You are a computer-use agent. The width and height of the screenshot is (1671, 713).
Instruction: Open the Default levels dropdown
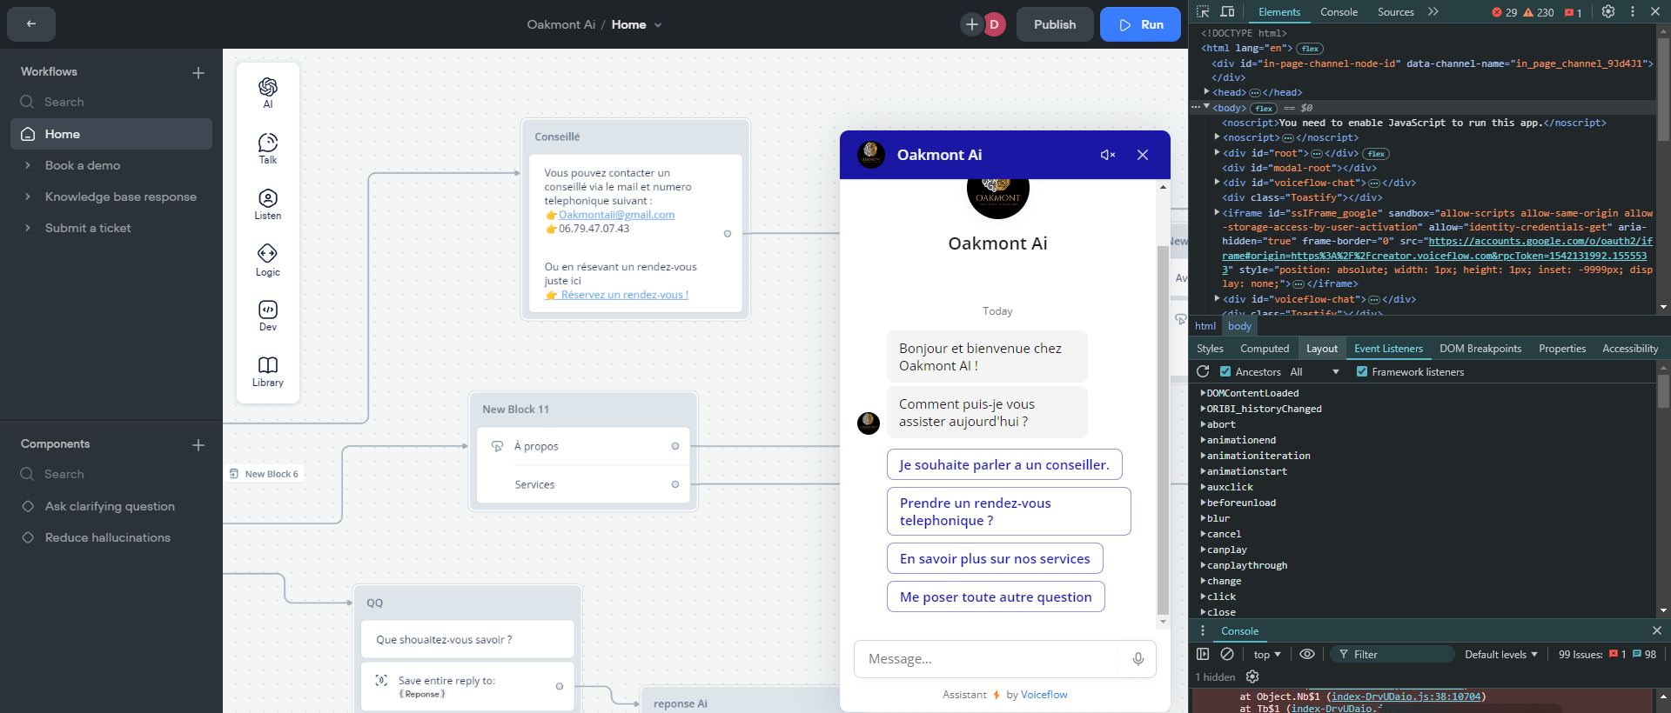click(x=1501, y=655)
